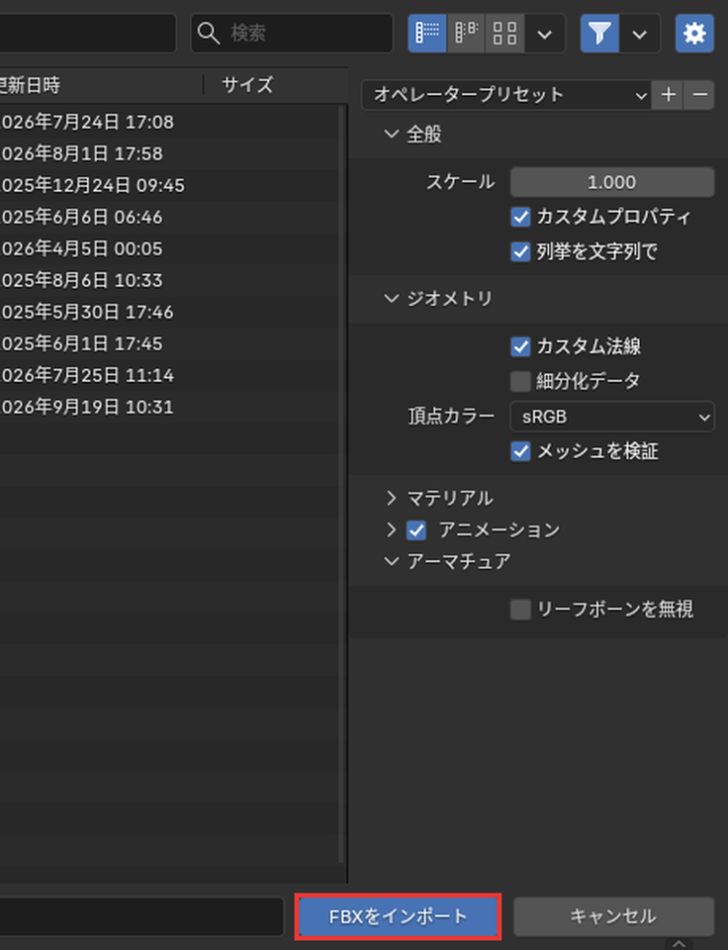The image size is (728, 950).
Task: Click the 検索 search field
Action: point(292,33)
